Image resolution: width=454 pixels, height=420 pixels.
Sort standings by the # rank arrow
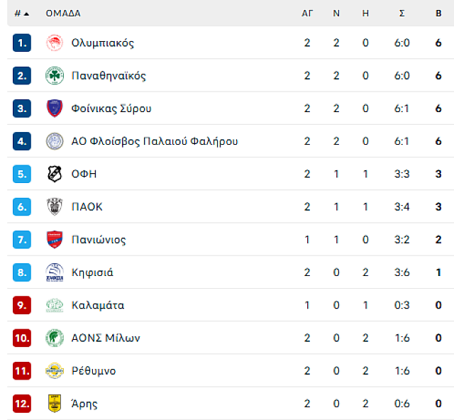(22, 13)
